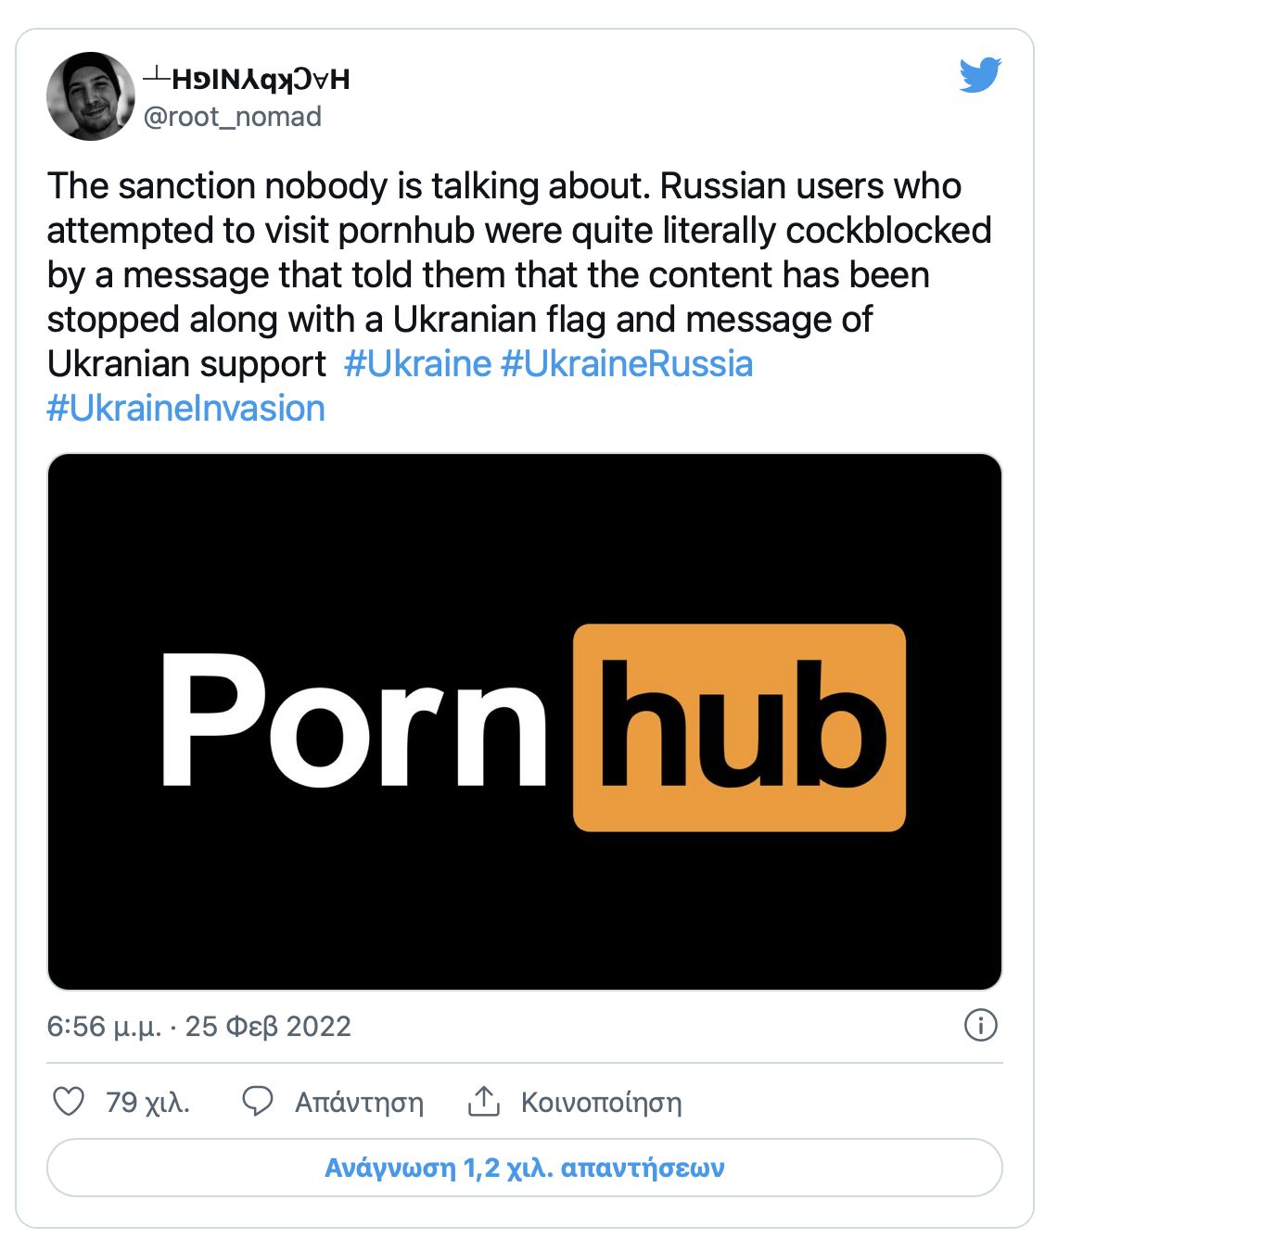This screenshot has width=1287, height=1251.
Task: Click the Twitter bird logo icon
Action: [981, 75]
